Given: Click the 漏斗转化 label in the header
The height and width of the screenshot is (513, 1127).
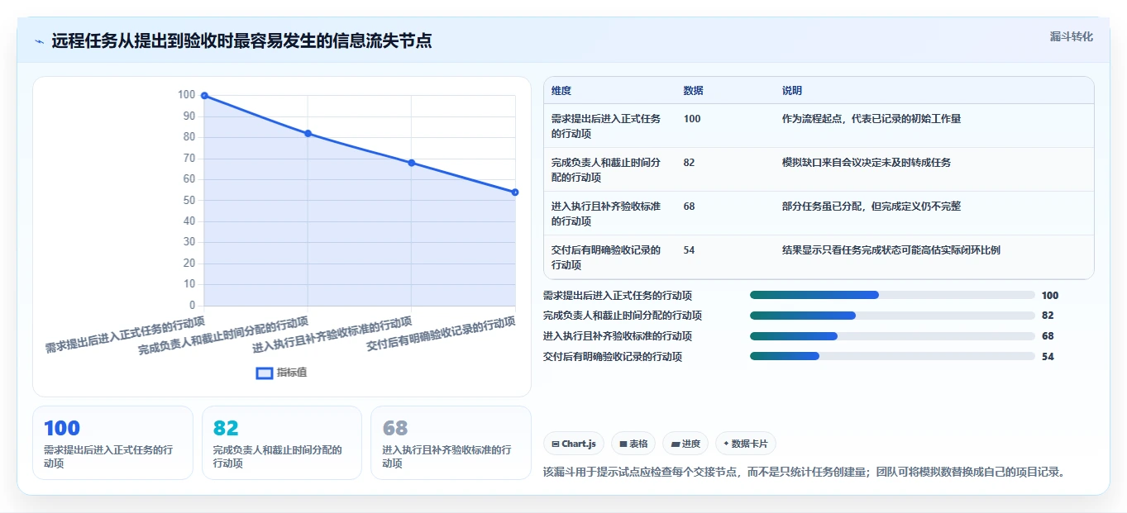Looking at the screenshot, I should (1072, 37).
